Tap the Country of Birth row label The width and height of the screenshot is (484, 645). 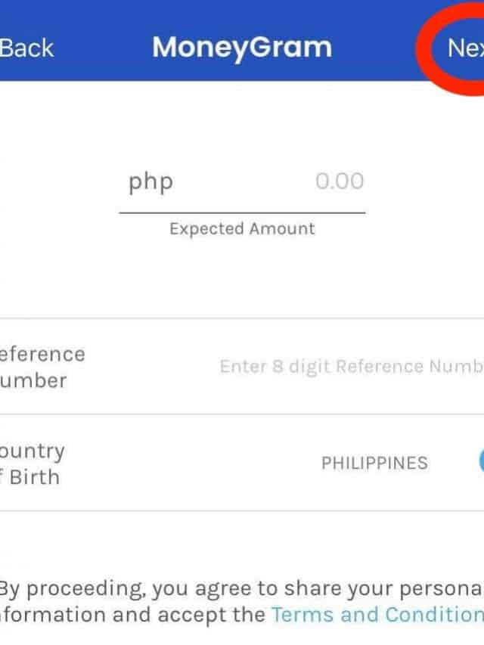pos(33,464)
